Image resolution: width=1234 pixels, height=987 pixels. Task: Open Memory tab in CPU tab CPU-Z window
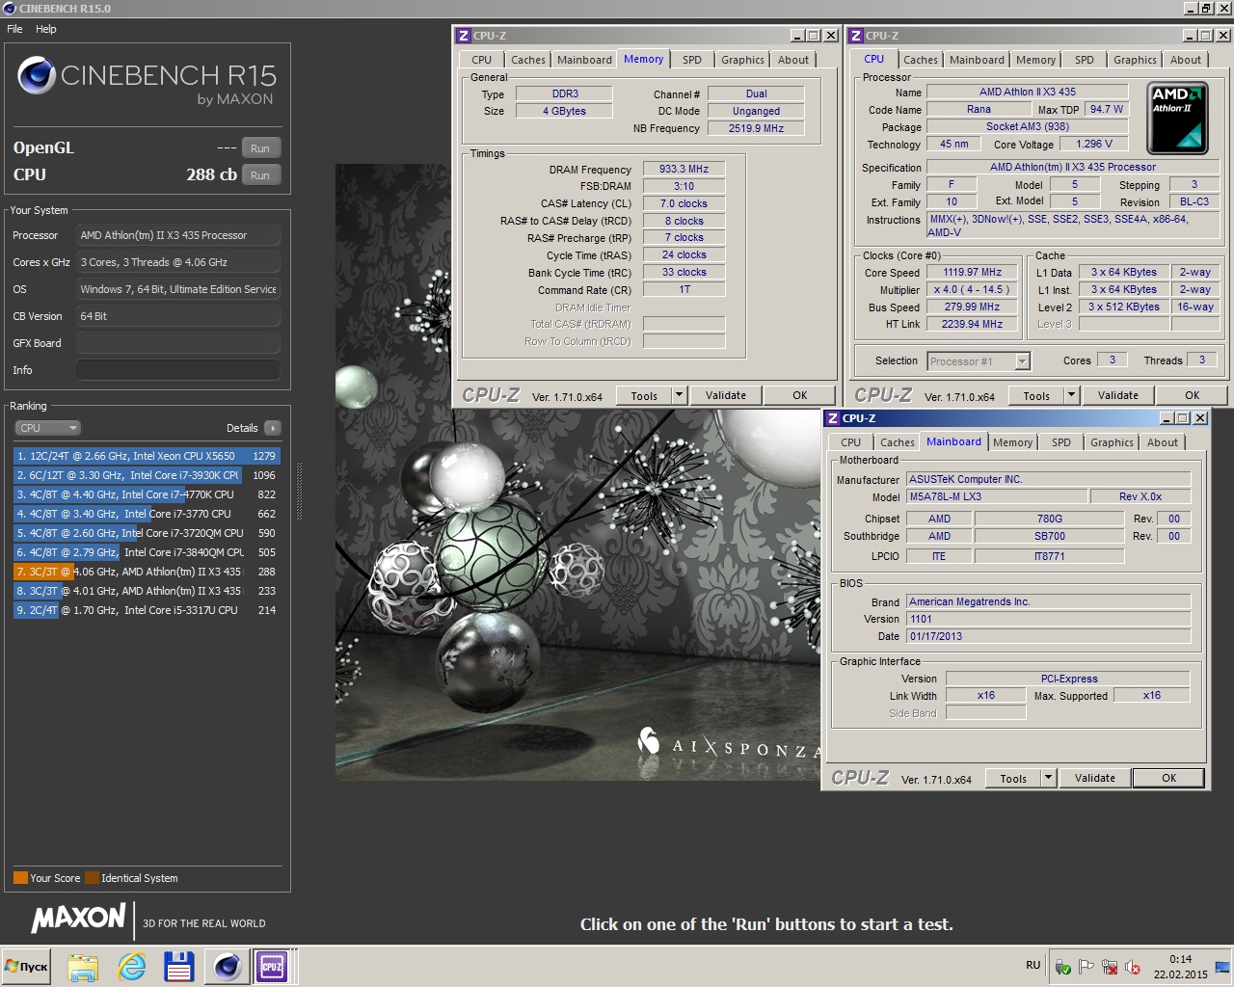[x=1035, y=60]
